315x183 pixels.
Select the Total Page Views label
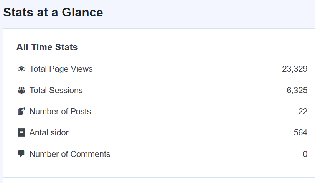point(61,69)
